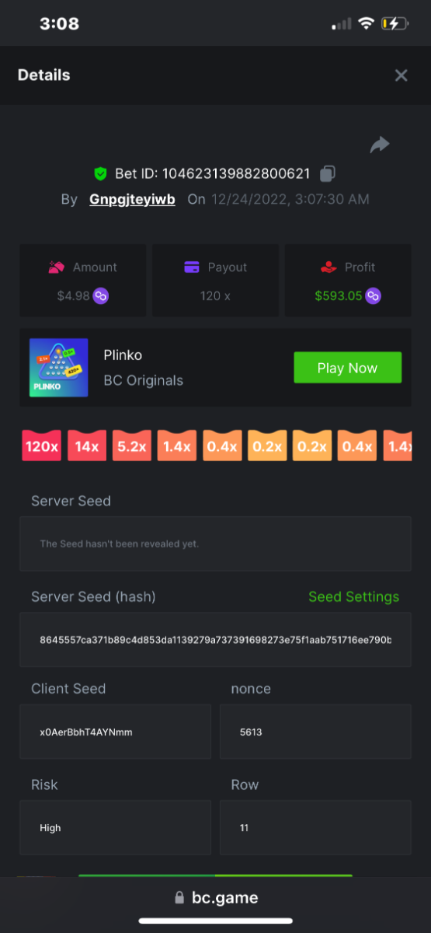Click the nonce value field
The width and height of the screenshot is (431, 933).
[x=315, y=732]
